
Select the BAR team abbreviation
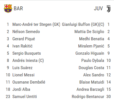[x=18, y=9]
